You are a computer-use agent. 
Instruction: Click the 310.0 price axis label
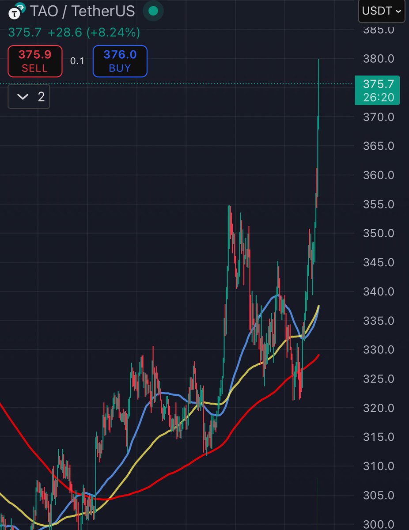pyautogui.click(x=378, y=466)
